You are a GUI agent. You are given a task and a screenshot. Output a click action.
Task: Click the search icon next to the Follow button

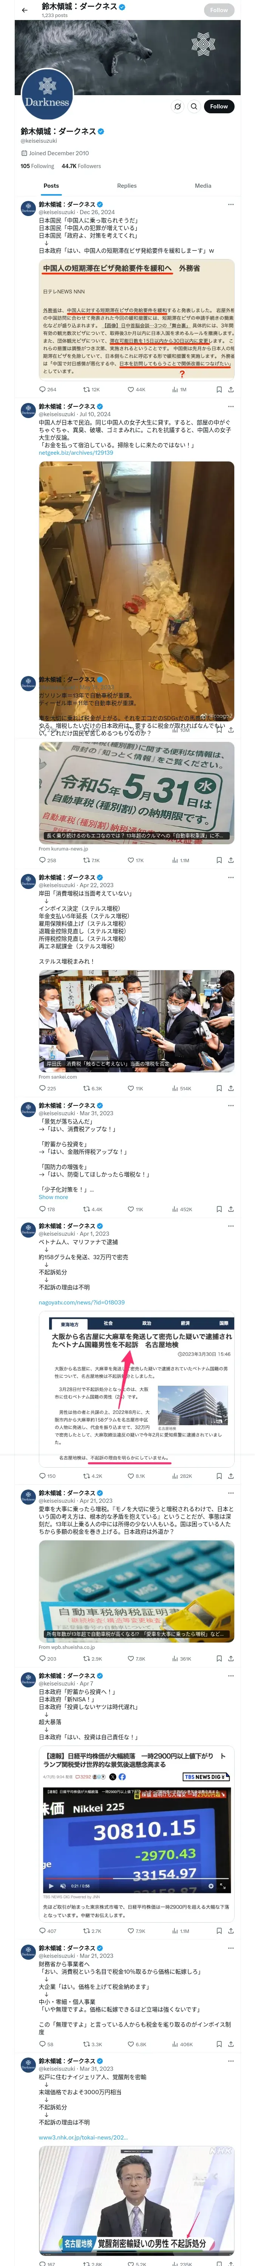(x=193, y=107)
